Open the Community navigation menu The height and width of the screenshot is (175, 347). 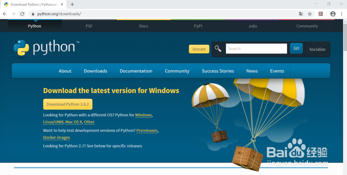pos(177,71)
